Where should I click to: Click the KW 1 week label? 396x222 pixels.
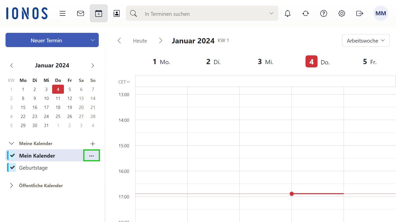pyautogui.click(x=223, y=40)
